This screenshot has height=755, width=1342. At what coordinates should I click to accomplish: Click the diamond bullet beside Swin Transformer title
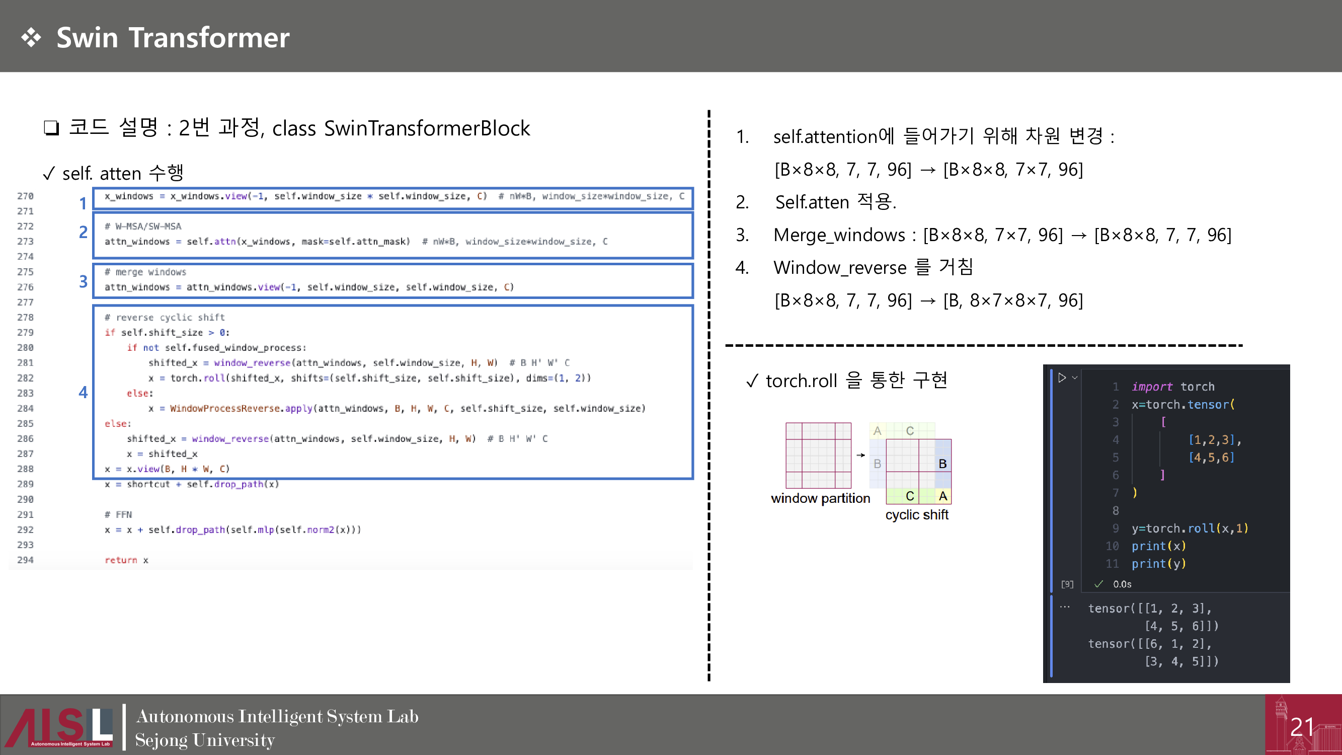[31, 38]
